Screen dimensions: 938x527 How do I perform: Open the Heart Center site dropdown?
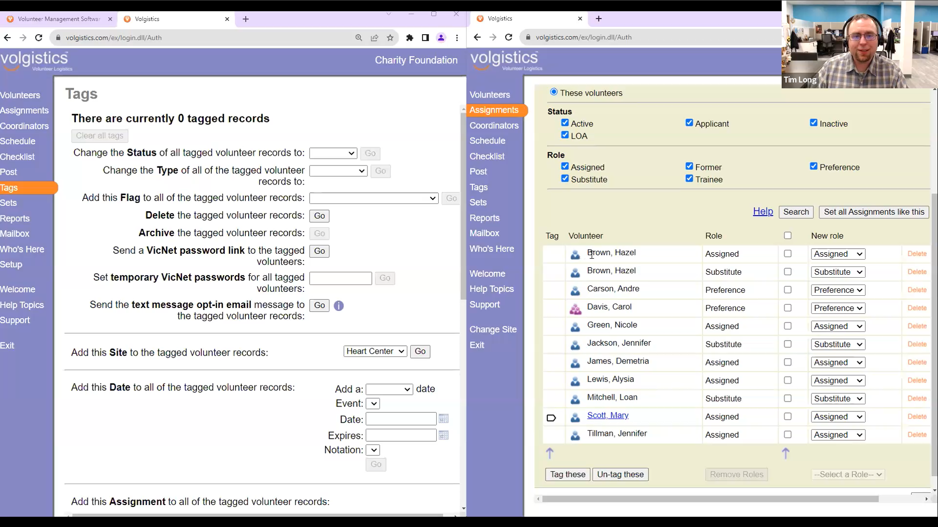pyautogui.click(x=375, y=351)
